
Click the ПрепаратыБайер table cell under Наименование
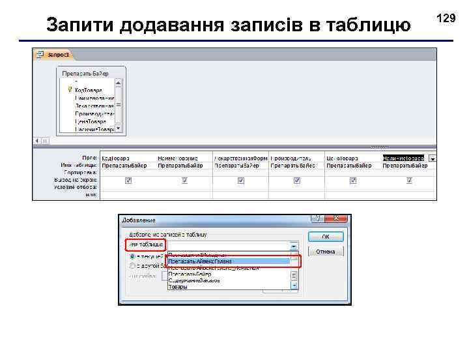click(184, 166)
